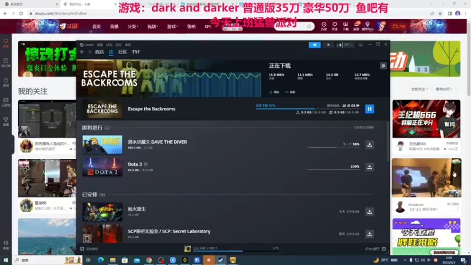The image size is (471, 265).
Task: Open Douyu 关注 heart icon in header
Action: tap(334, 26)
